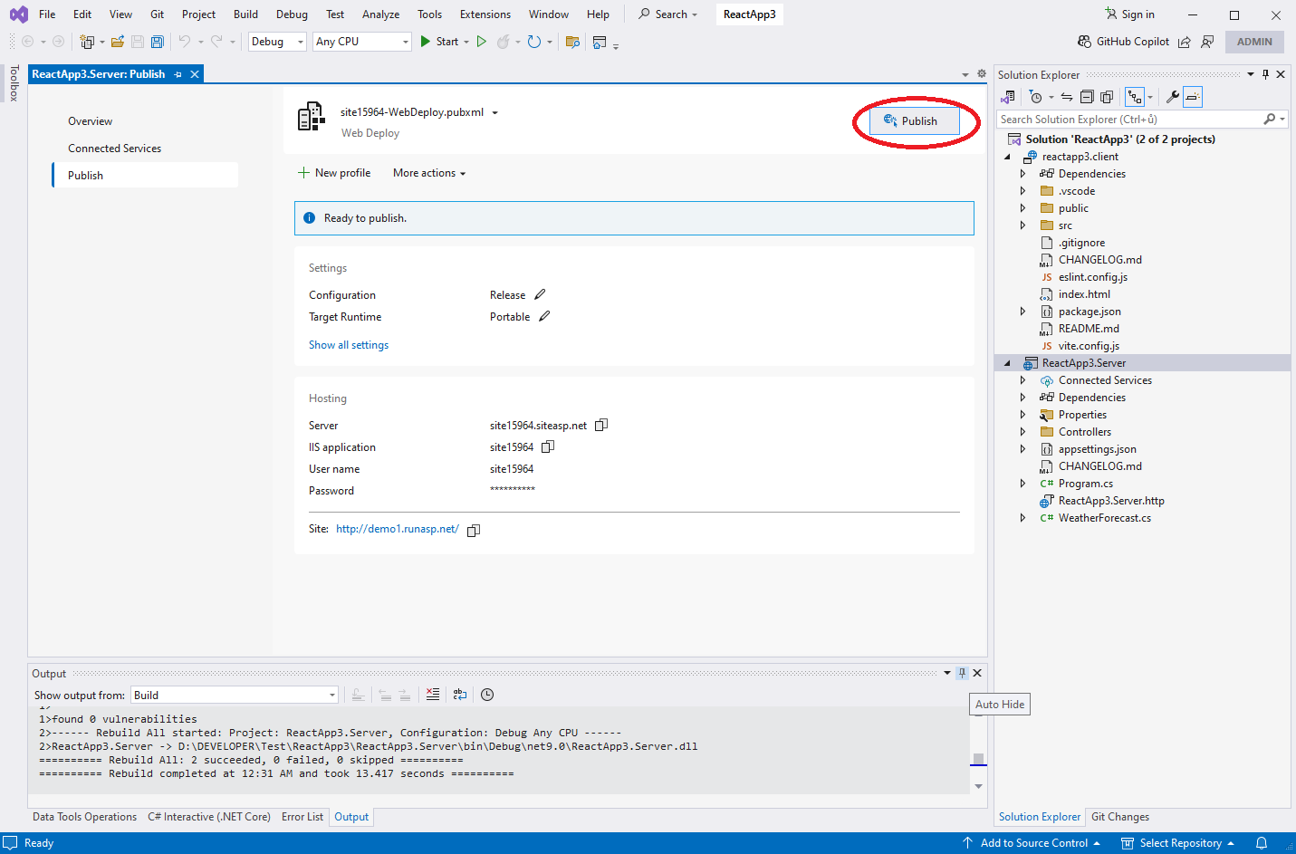This screenshot has width=1296, height=854.
Task: Toggle Preview Selected Items in Solution Explorer
Action: [x=1193, y=97]
